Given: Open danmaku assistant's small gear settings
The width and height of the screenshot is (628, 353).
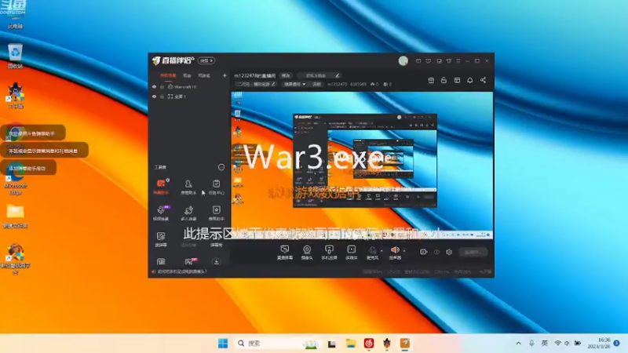Looking at the screenshot, I should click(168, 180).
